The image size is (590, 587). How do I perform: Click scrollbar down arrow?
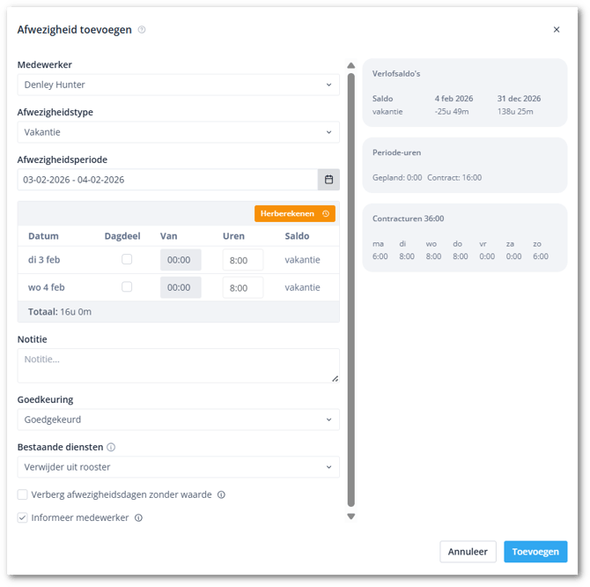point(351,516)
